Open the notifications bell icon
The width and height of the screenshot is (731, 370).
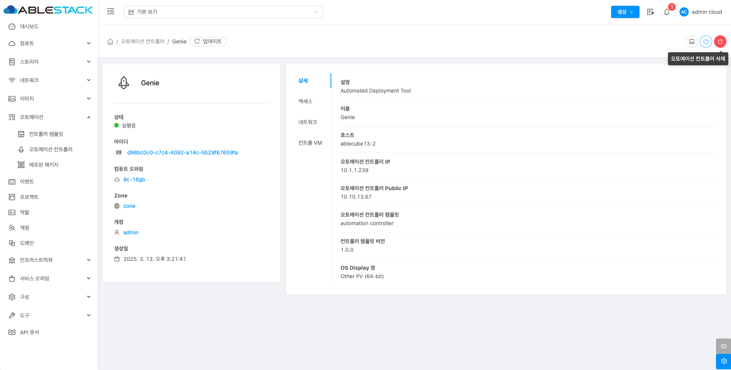click(x=667, y=12)
